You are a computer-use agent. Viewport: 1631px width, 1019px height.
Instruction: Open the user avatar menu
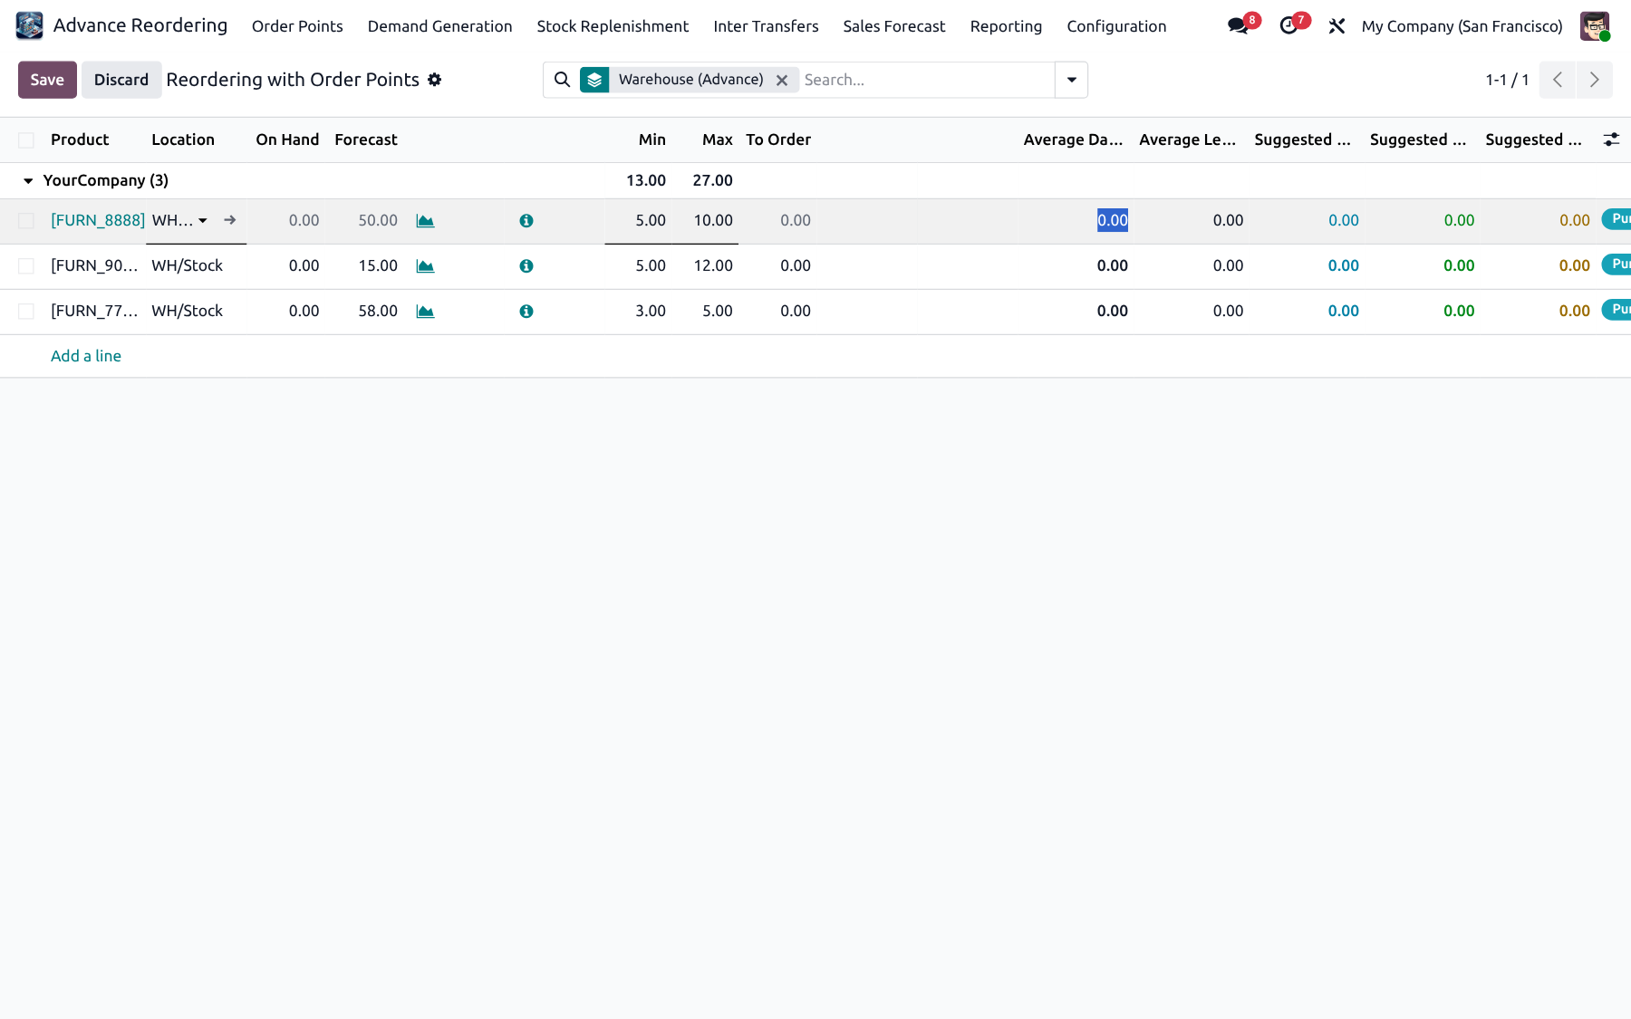[1595, 26]
